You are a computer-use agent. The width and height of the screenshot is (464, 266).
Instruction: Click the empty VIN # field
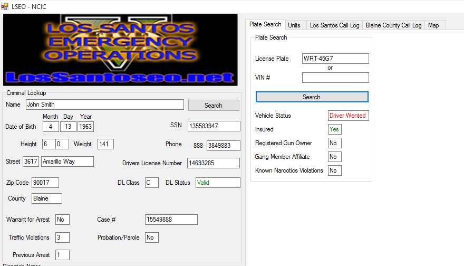coord(335,78)
